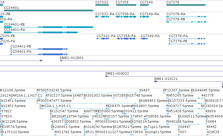Click the EK187621.5prime EST label
Screen dimensions: 223x136
(x=127, y=127)
